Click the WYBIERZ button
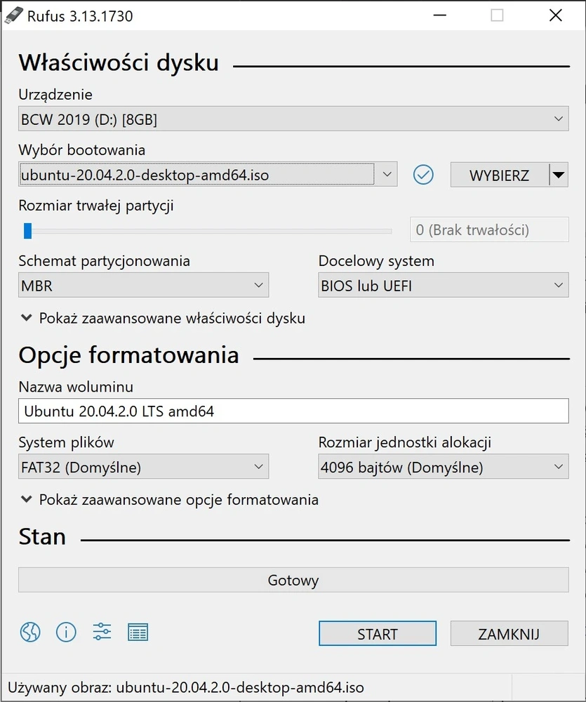 500,175
